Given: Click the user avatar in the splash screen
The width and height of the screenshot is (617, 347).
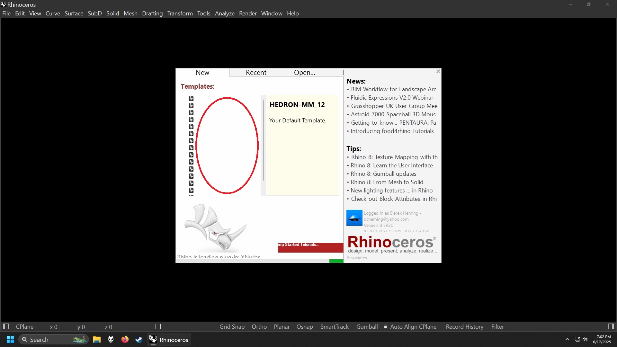Looking at the screenshot, I should pyautogui.click(x=354, y=218).
